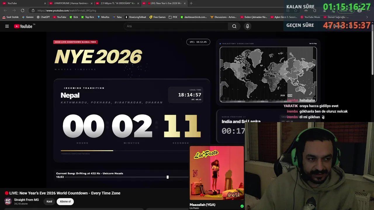Screen dimensions: 374x210
Task: Click the streamer webcam feed
Action: coord(309,166)
